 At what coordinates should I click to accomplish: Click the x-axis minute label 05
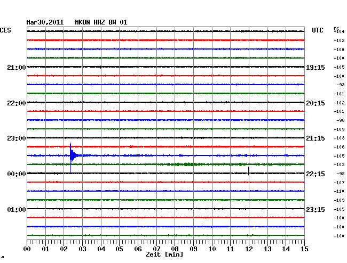119,249
